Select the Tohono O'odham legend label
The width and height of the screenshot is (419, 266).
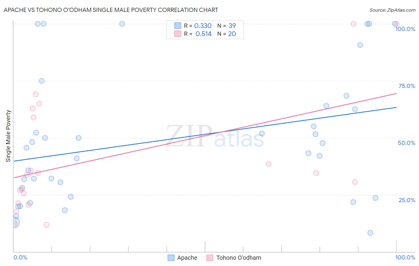(x=239, y=258)
